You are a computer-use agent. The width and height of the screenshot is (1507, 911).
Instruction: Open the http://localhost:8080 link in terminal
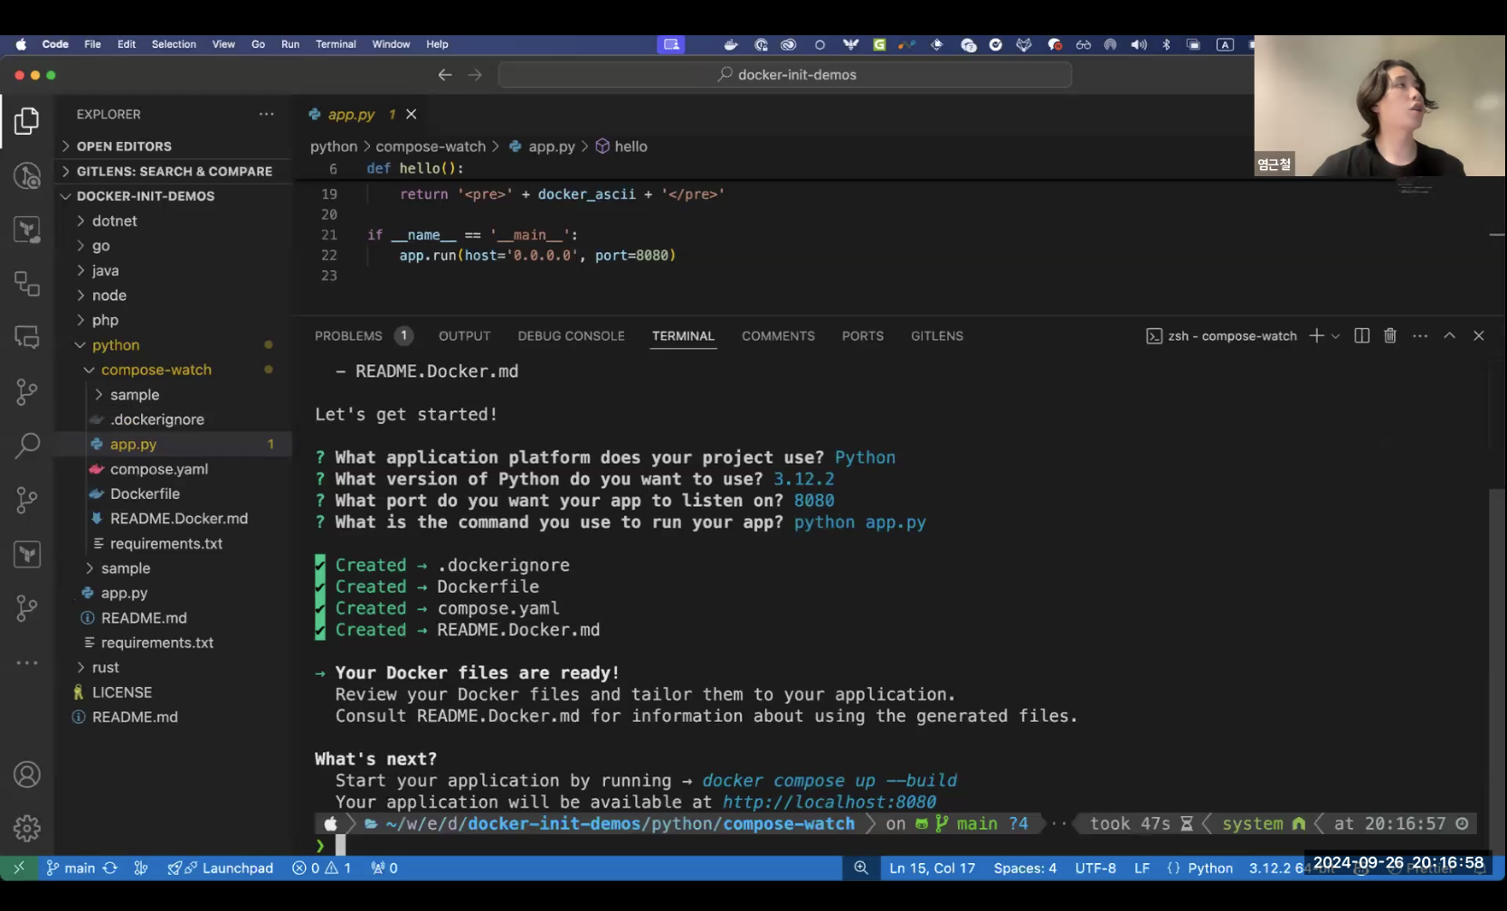click(x=829, y=802)
